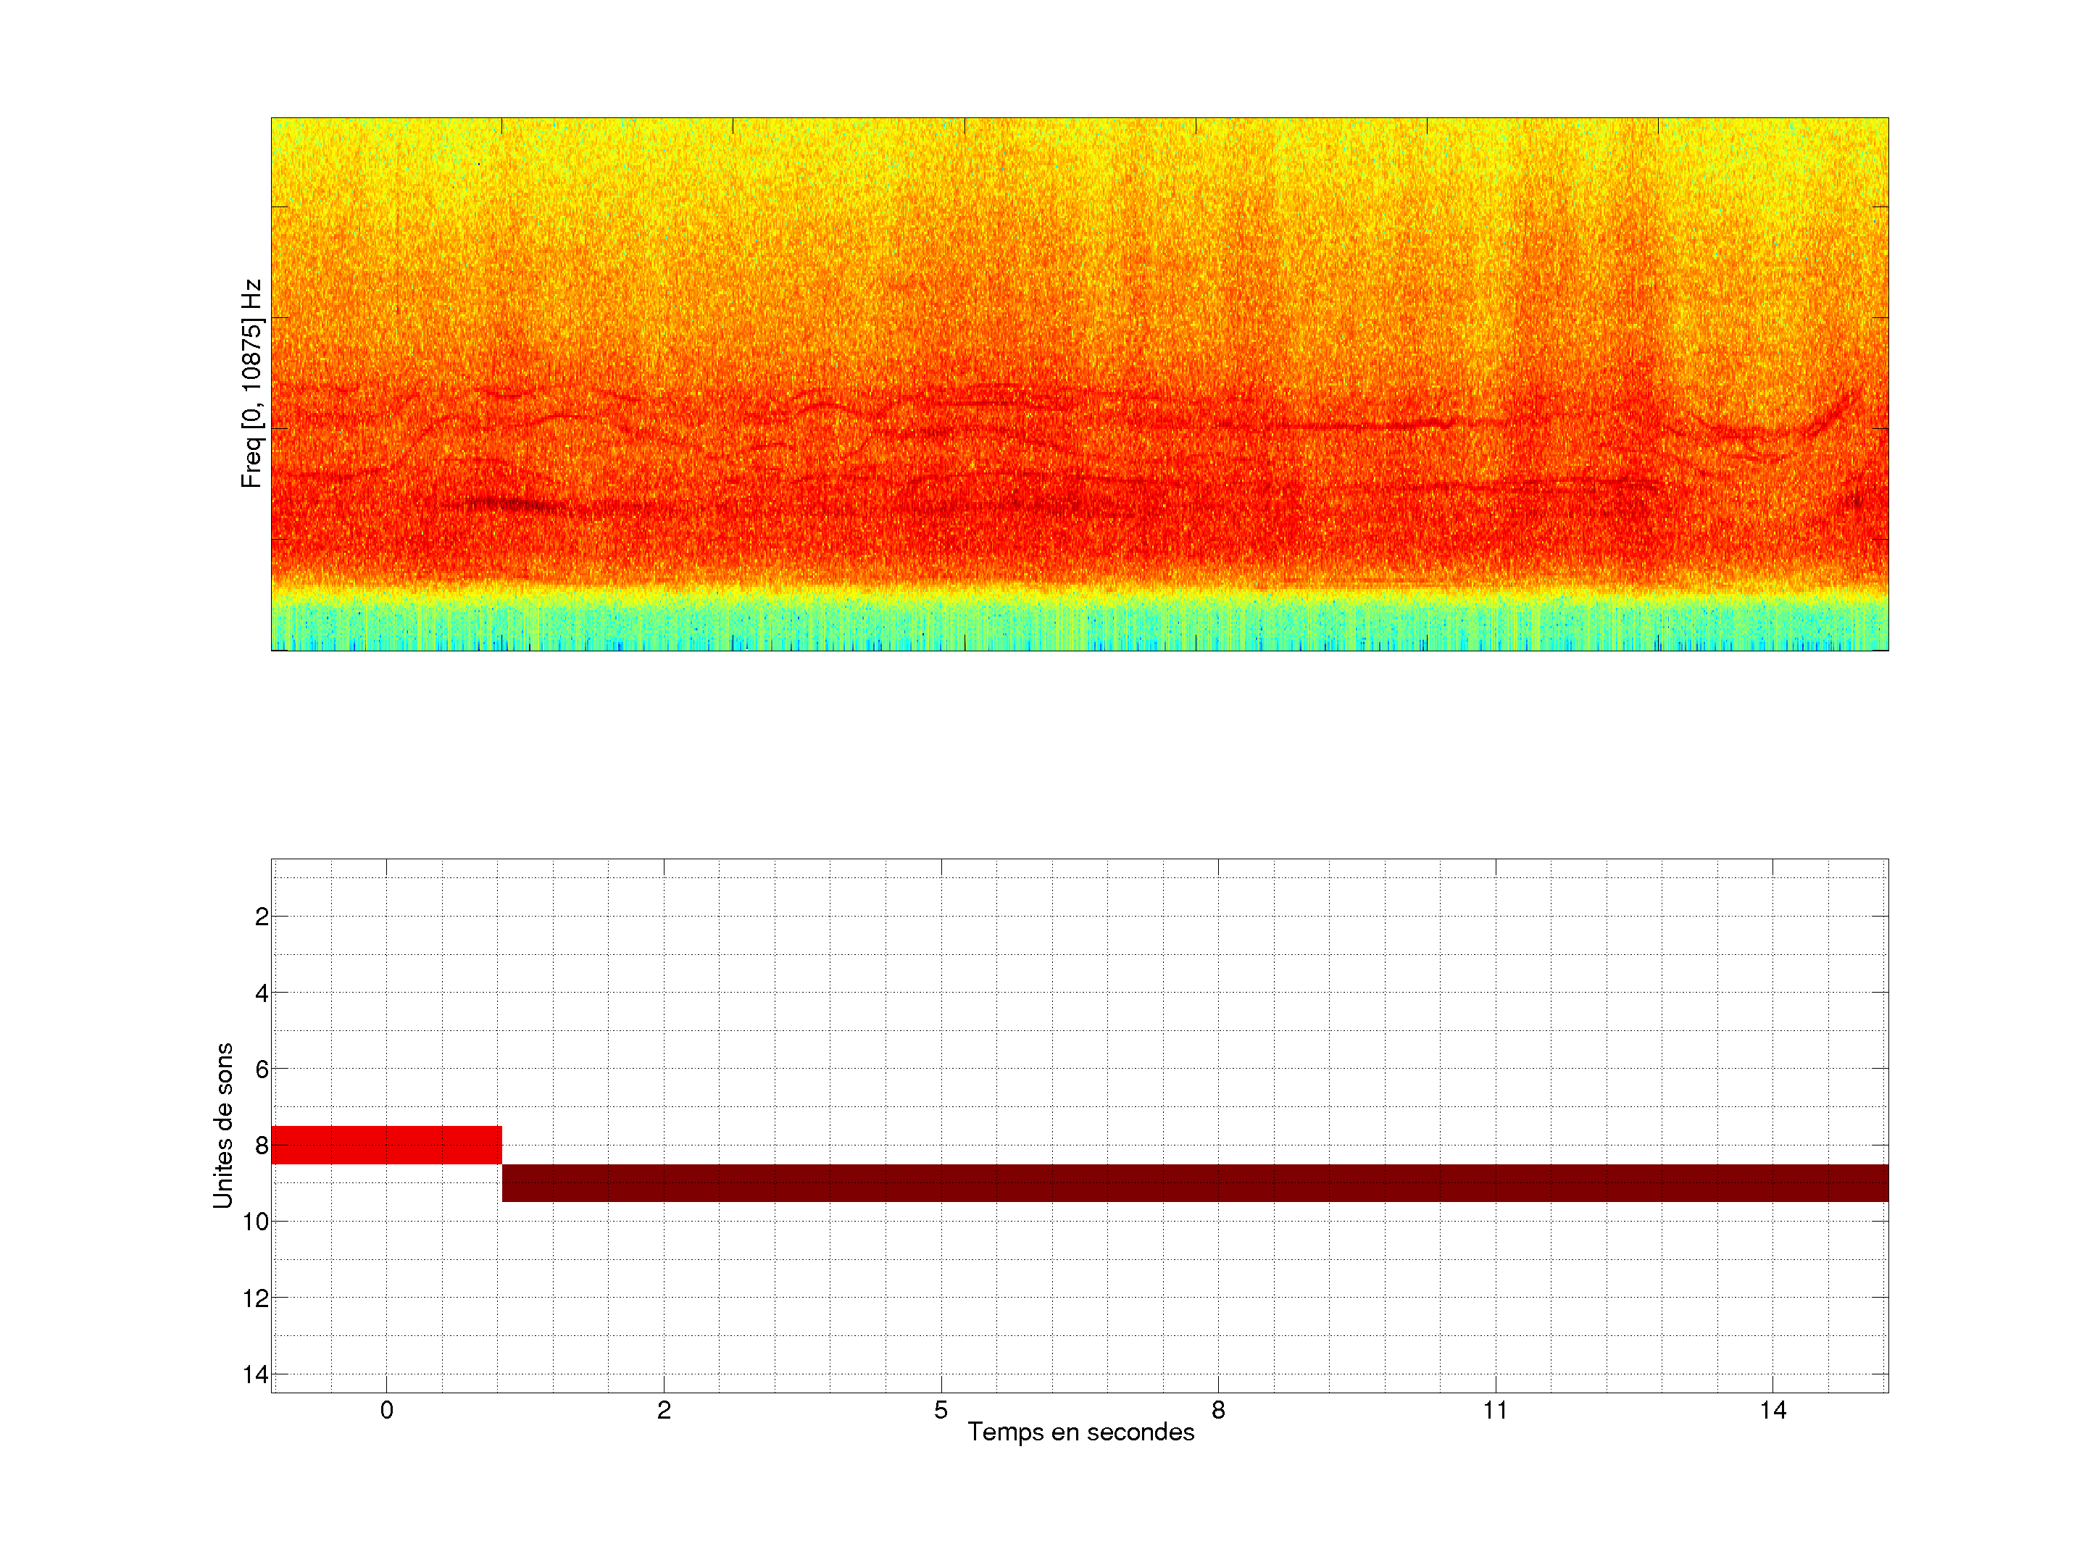Click y-axis tick label 6 on lower plot
Viewport: 2087px width, 1565px height.
(x=262, y=1069)
